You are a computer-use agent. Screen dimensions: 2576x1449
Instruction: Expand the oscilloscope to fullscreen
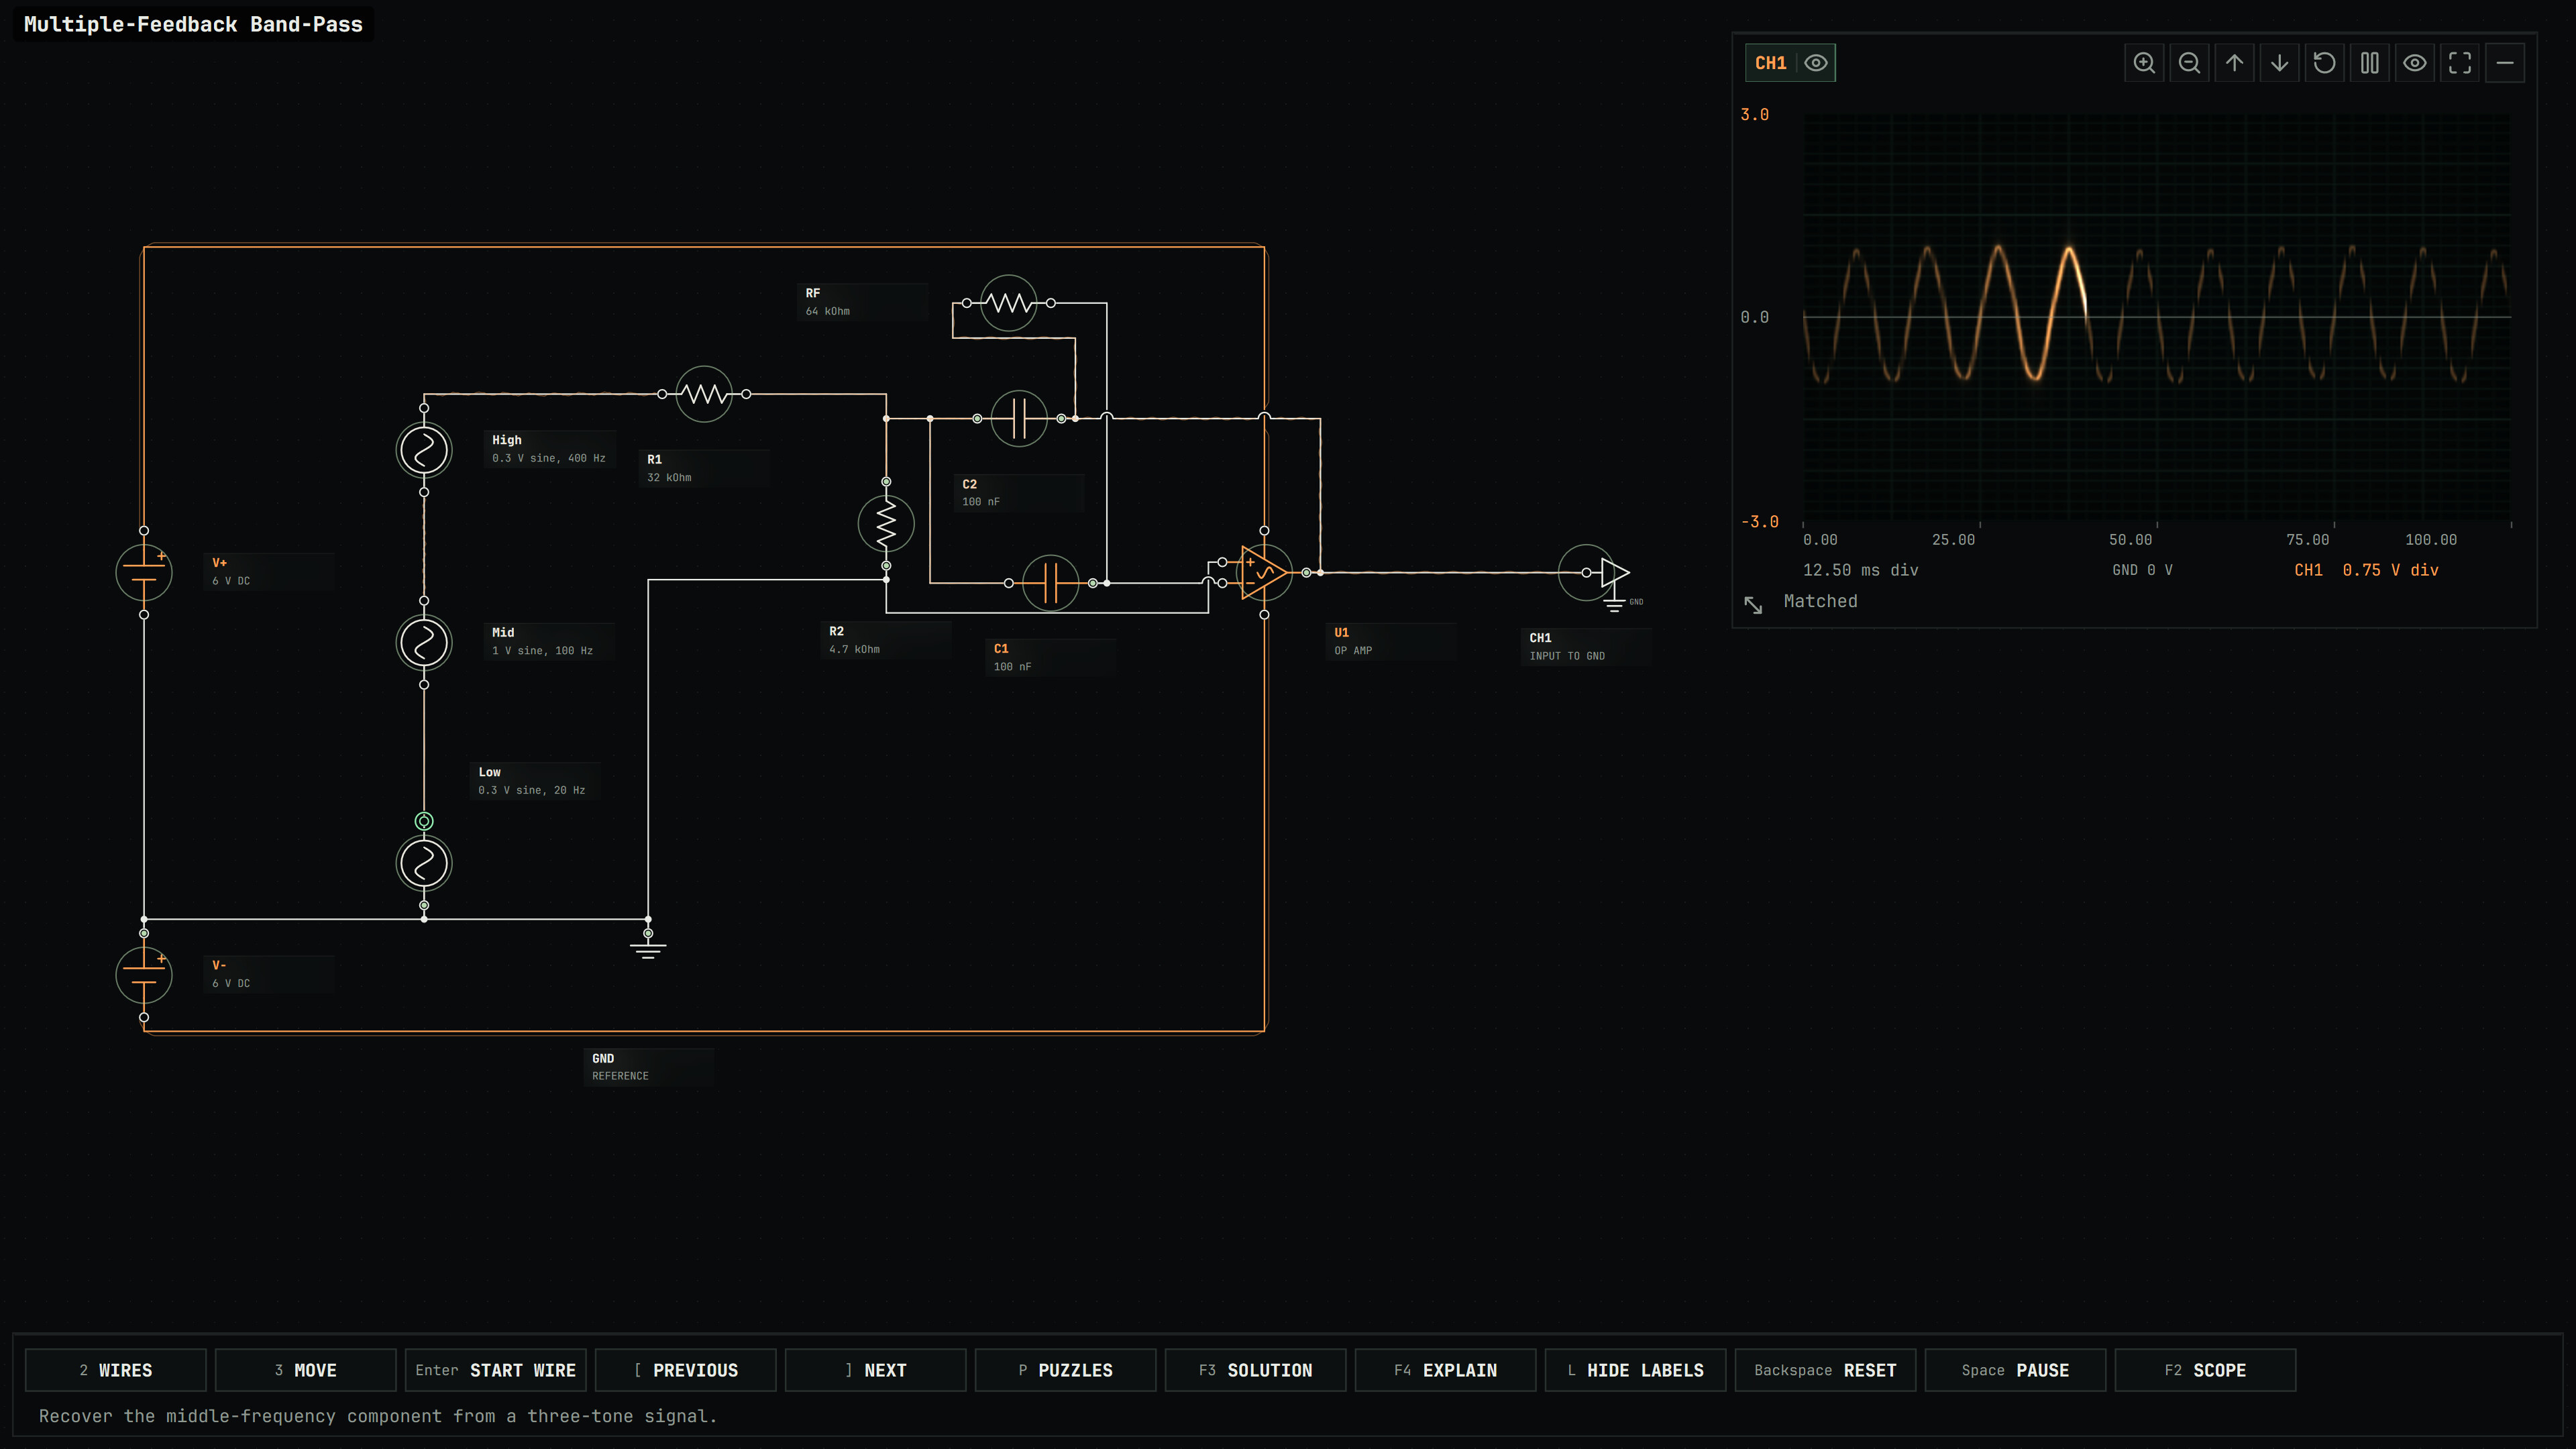(2460, 63)
